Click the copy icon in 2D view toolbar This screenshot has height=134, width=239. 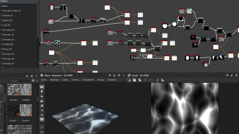[140, 80]
